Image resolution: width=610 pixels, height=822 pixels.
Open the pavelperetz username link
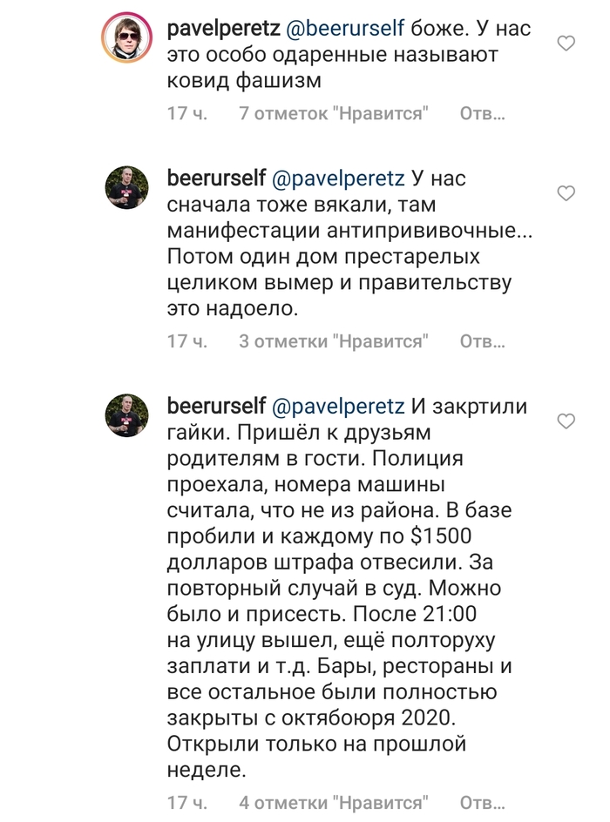pos(221,28)
